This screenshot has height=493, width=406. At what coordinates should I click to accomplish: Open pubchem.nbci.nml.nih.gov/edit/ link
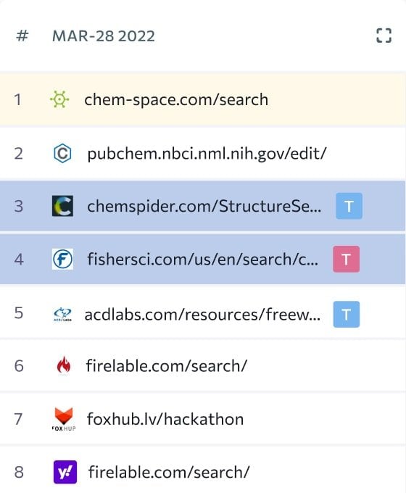pyautogui.click(x=207, y=154)
